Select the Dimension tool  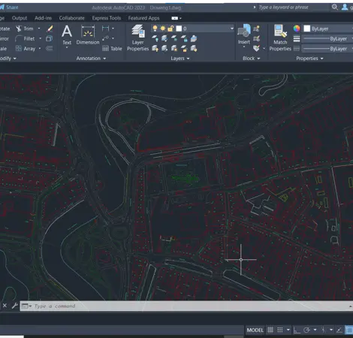click(88, 35)
